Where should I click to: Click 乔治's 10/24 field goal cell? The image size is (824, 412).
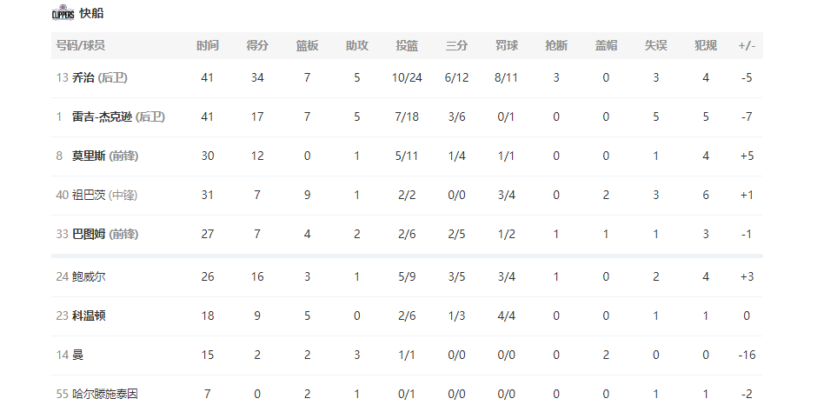407,77
